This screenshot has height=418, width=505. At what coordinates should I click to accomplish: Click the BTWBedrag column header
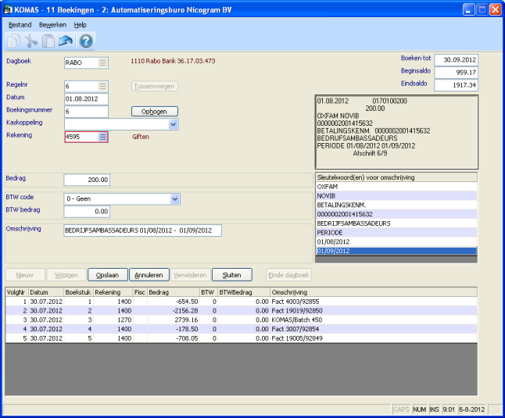point(244,292)
